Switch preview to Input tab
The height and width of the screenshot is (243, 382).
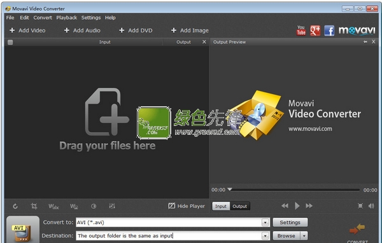pyautogui.click(x=221, y=206)
